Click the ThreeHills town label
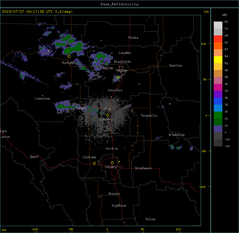Viewport: 239px width, 233px height. pos(149,116)
